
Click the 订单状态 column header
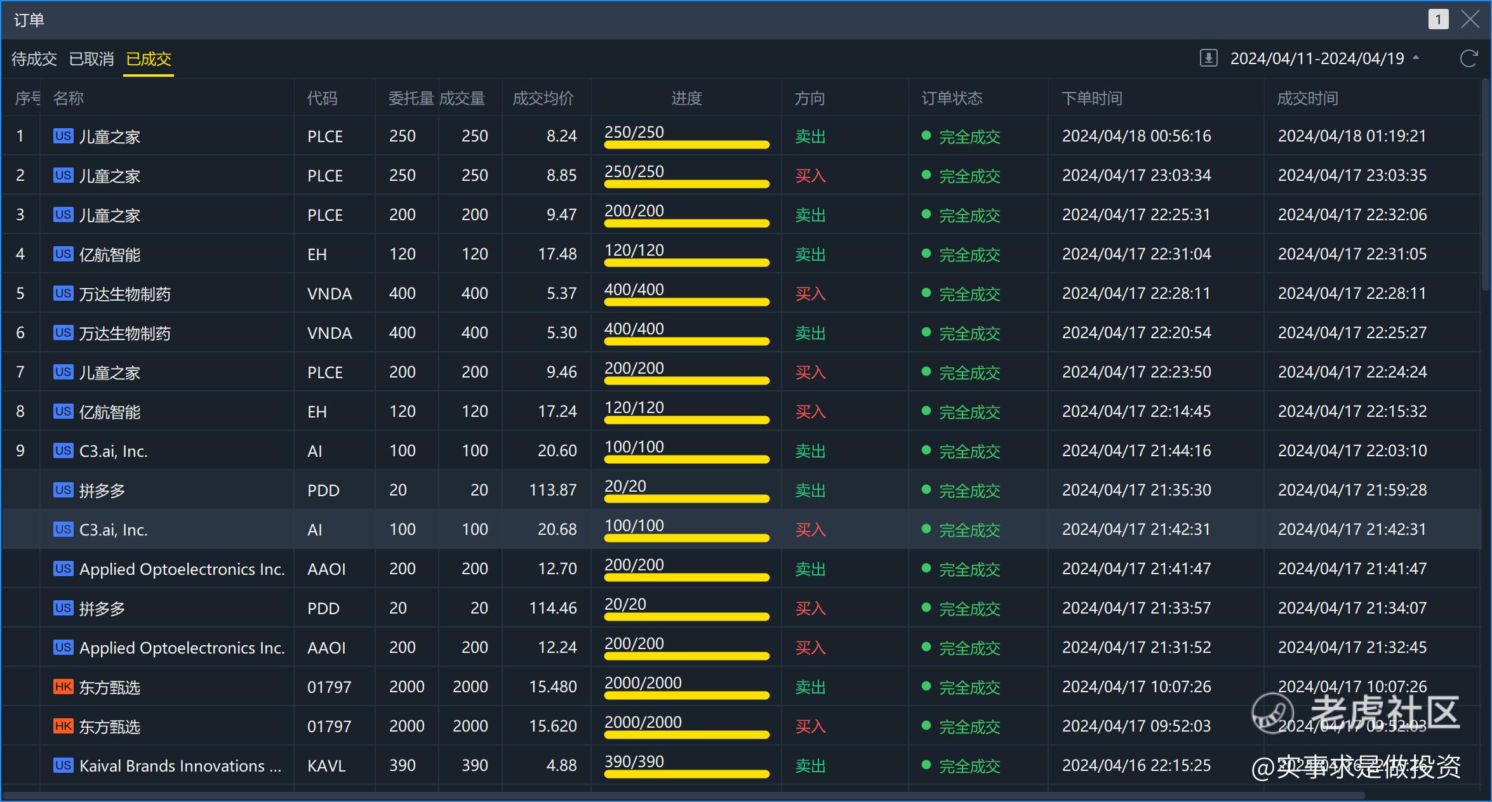(952, 98)
